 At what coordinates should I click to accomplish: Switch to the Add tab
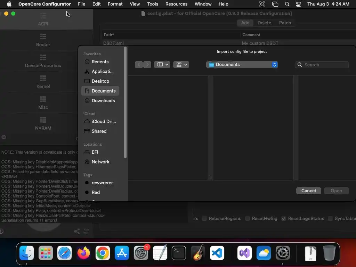coord(245,23)
